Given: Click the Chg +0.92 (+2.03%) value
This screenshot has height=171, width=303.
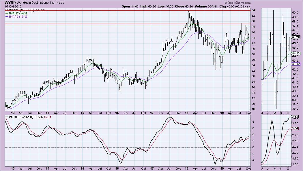Looking at the screenshot, I should 234,6.
